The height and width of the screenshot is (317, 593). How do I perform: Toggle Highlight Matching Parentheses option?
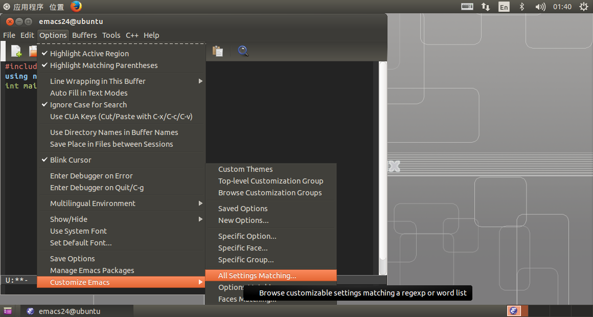click(121, 65)
